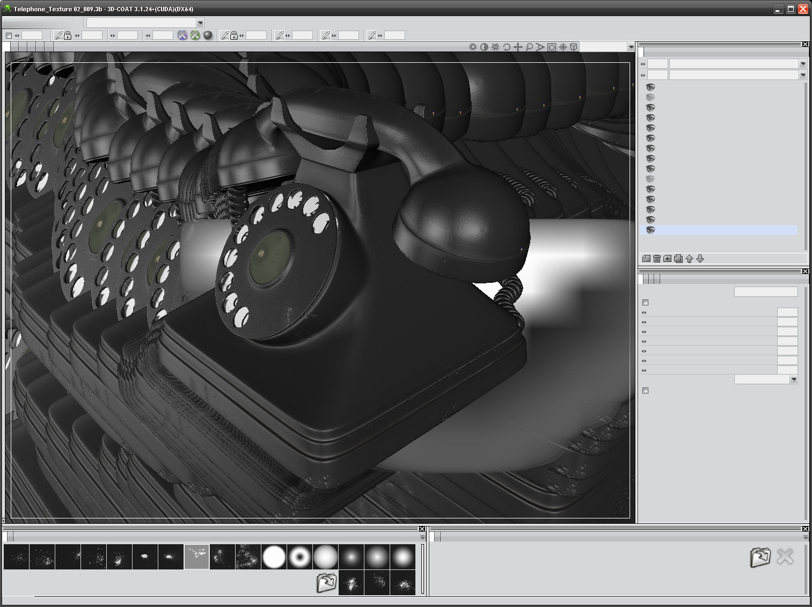Click the pen lock icon in the top toolbar

(x=68, y=35)
